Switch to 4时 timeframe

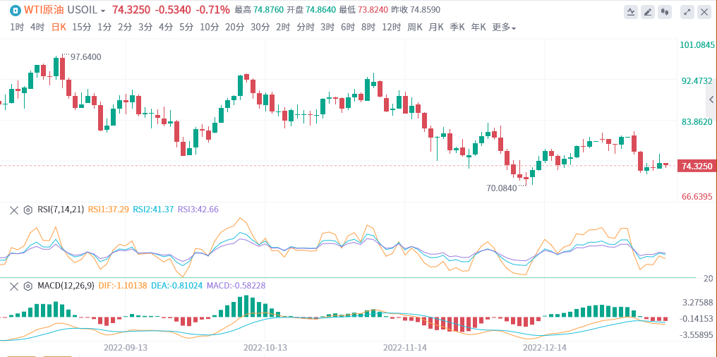(x=37, y=28)
